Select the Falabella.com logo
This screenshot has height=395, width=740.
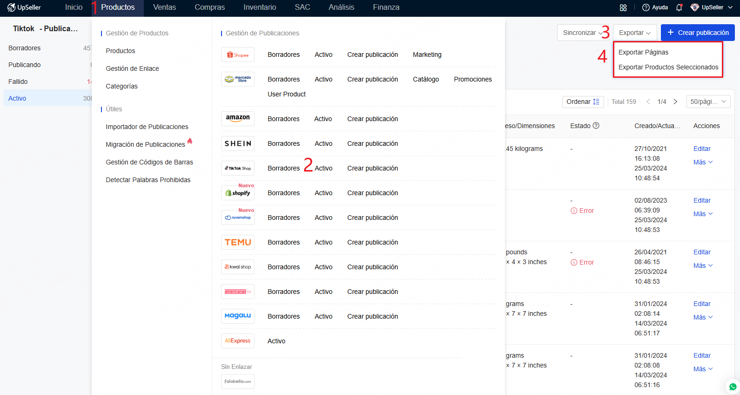tap(238, 381)
